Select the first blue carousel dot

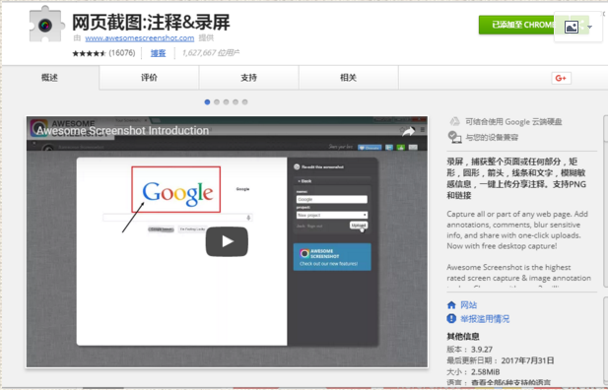click(207, 102)
